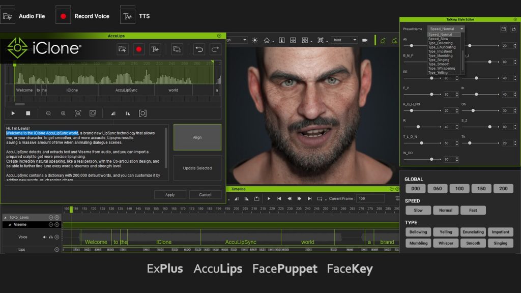Select the 'world' word segment in AccuLips
Image resolution: width=521 pixels, height=293 pixels.
pyautogui.click(x=173, y=90)
